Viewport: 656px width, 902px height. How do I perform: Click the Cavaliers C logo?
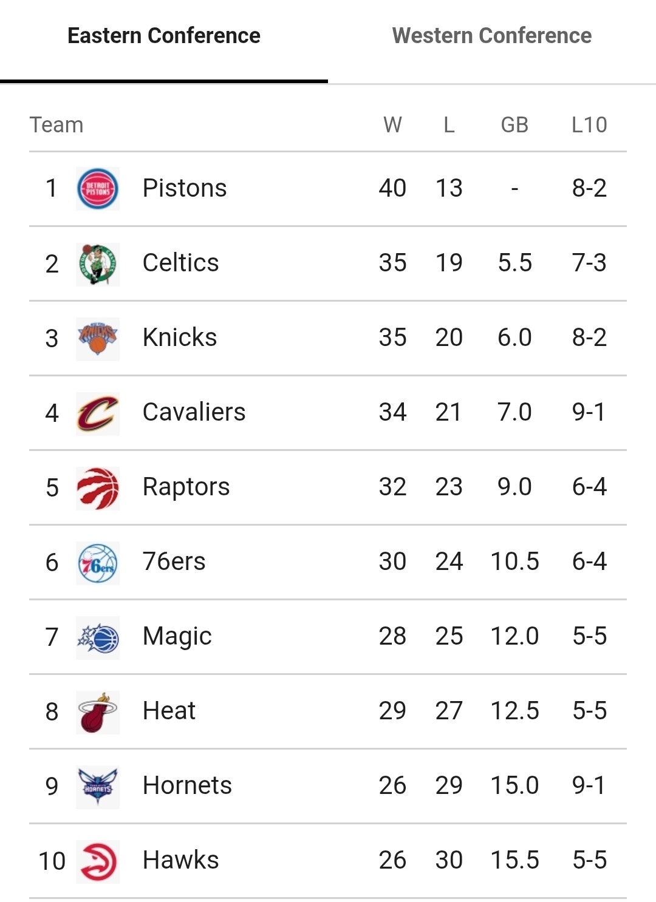[98, 413]
